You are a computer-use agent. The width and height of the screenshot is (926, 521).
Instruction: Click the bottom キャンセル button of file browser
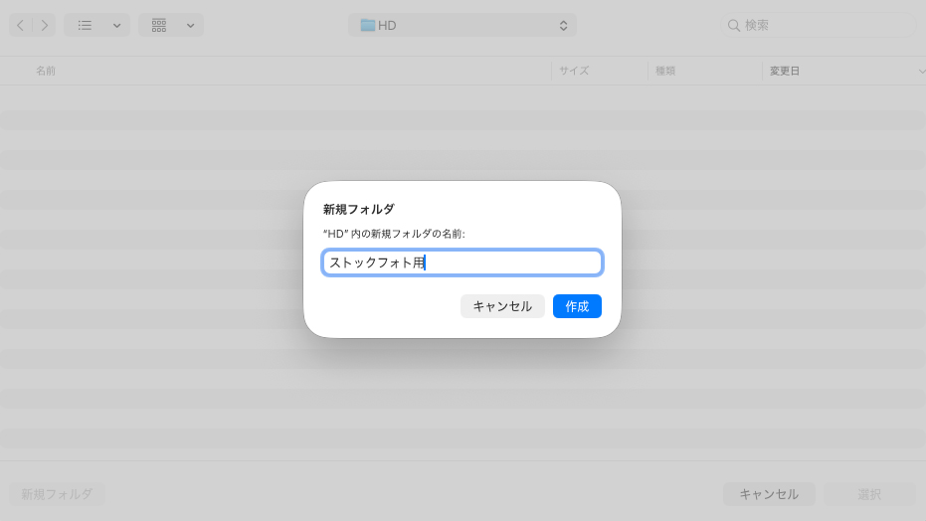tap(769, 494)
